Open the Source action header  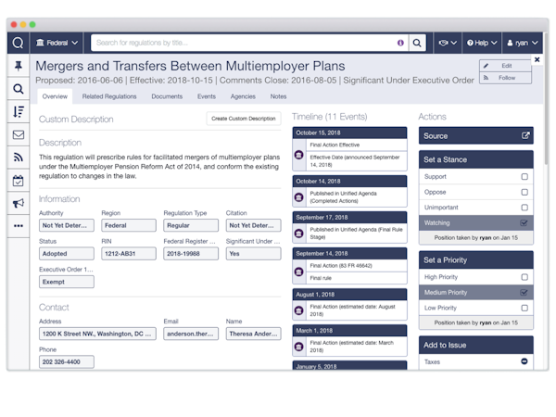(476, 136)
